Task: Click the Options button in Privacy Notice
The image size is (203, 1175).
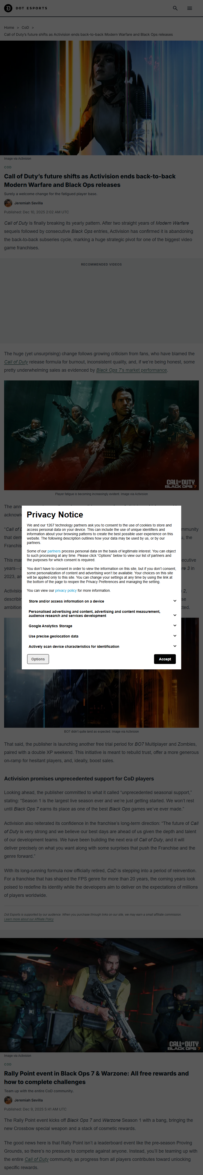Action: [38, 659]
